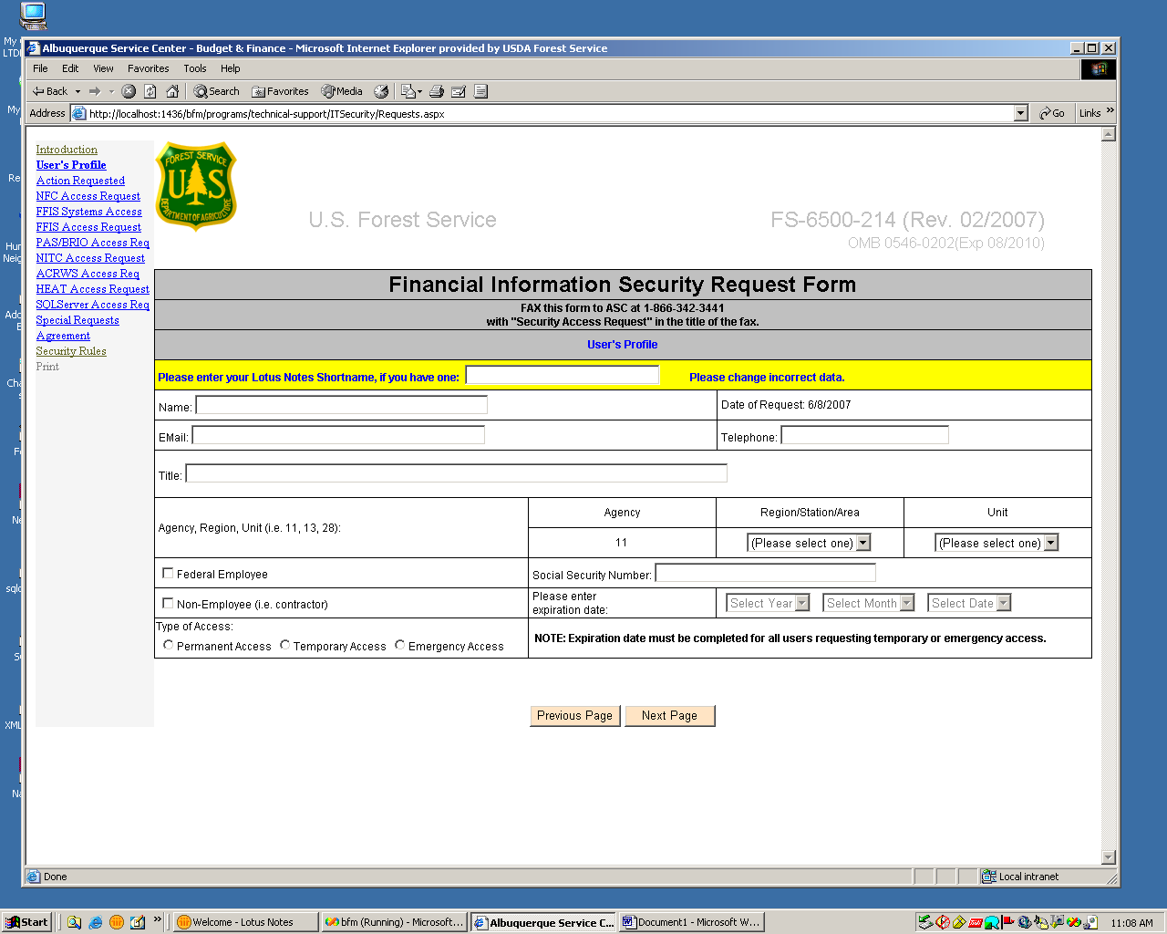Viewport: 1167px width, 934px height.
Task: Open Search pane from toolbar
Action: (216, 91)
